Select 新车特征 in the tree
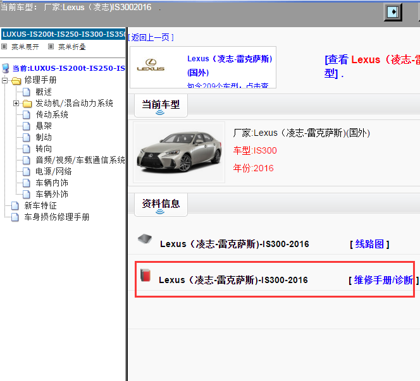The image size is (420, 381). click(40, 206)
